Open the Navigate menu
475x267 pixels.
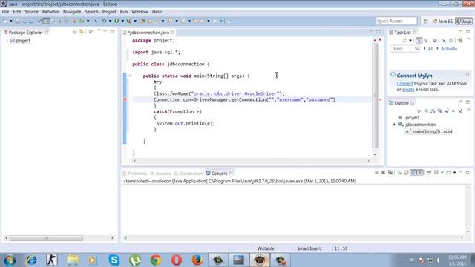(72, 12)
